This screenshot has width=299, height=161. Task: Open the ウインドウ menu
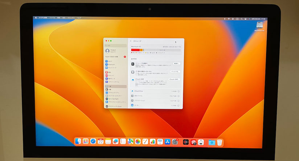click(71, 18)
